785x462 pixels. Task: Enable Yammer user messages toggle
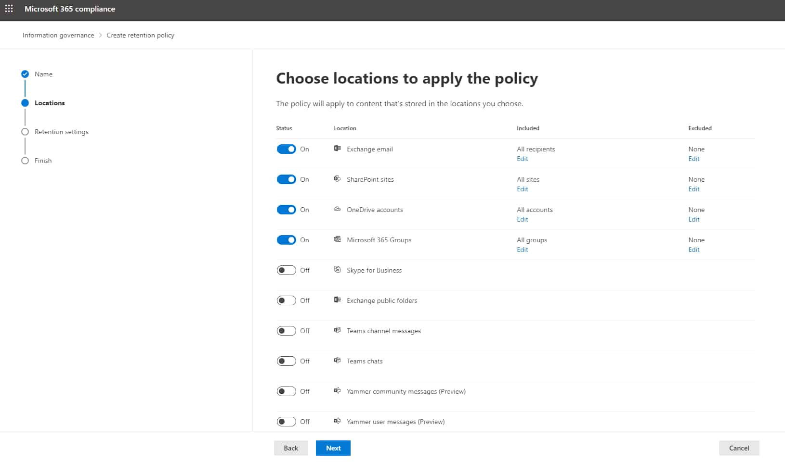286,422
